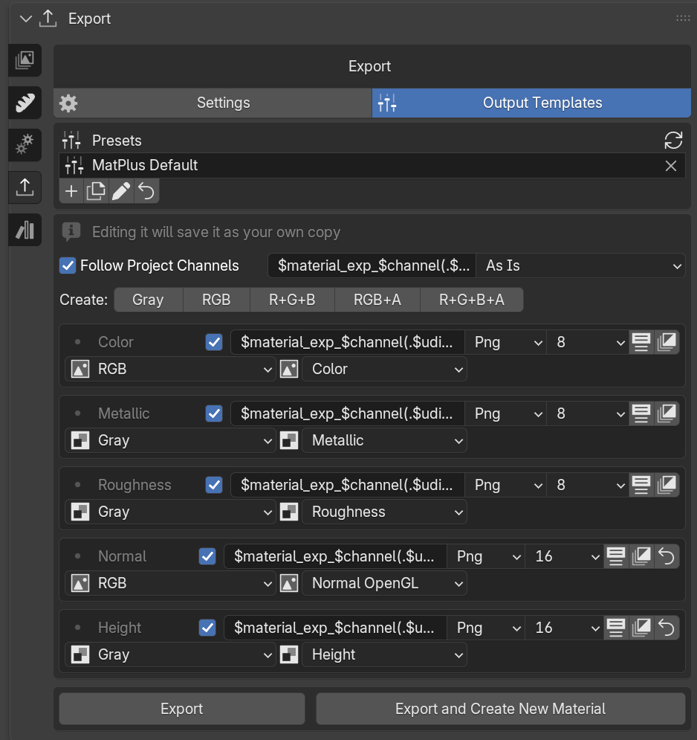Edit the preset with pencil icon
The image size is (697, 740).
coord(121,191)
